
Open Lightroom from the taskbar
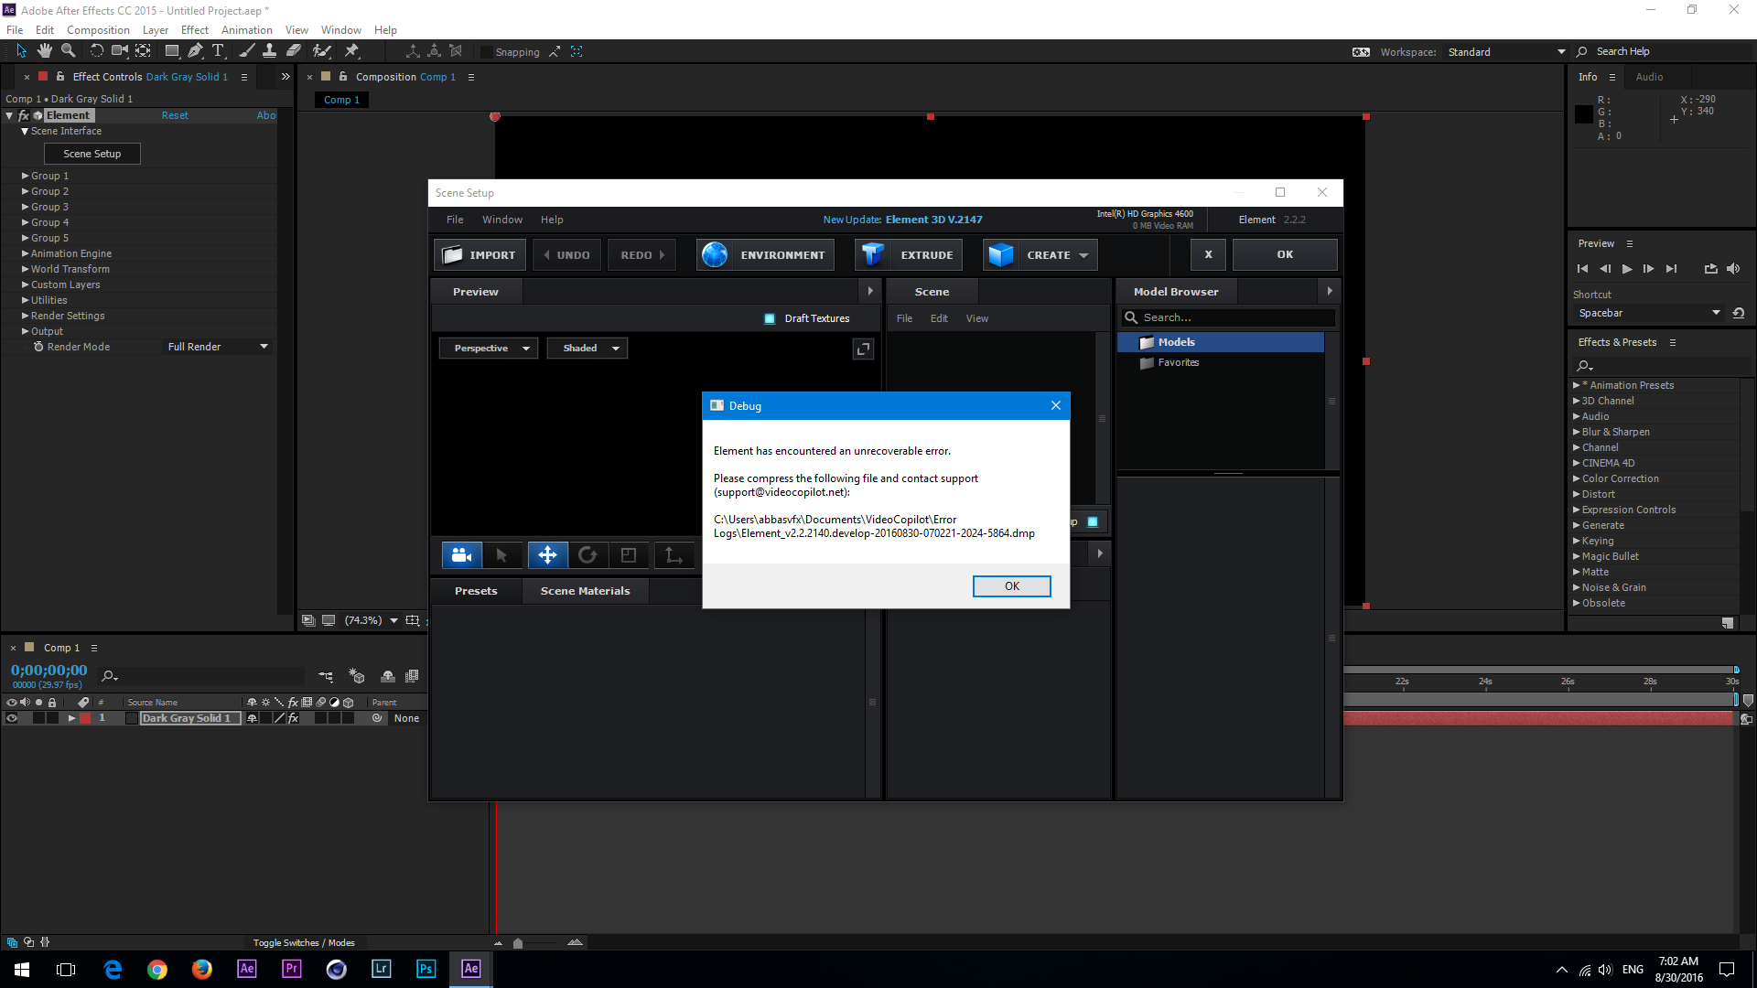(381, 969)
